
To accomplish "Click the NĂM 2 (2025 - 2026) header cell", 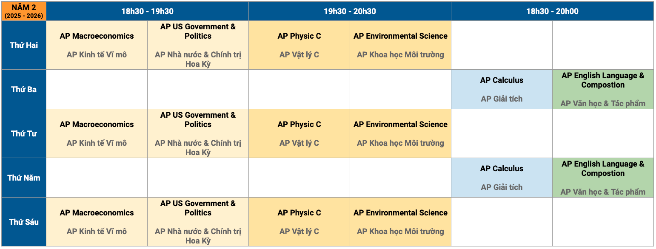I will (23, 11).
